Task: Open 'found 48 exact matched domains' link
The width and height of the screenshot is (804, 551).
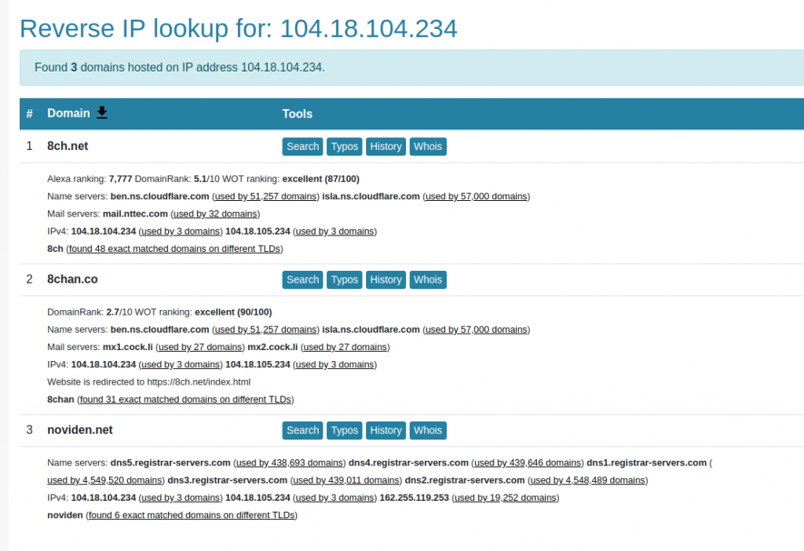Action: click(x=175, y=249)
